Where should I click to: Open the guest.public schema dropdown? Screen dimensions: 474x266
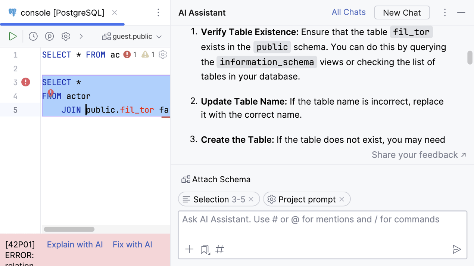coord(132,36)
